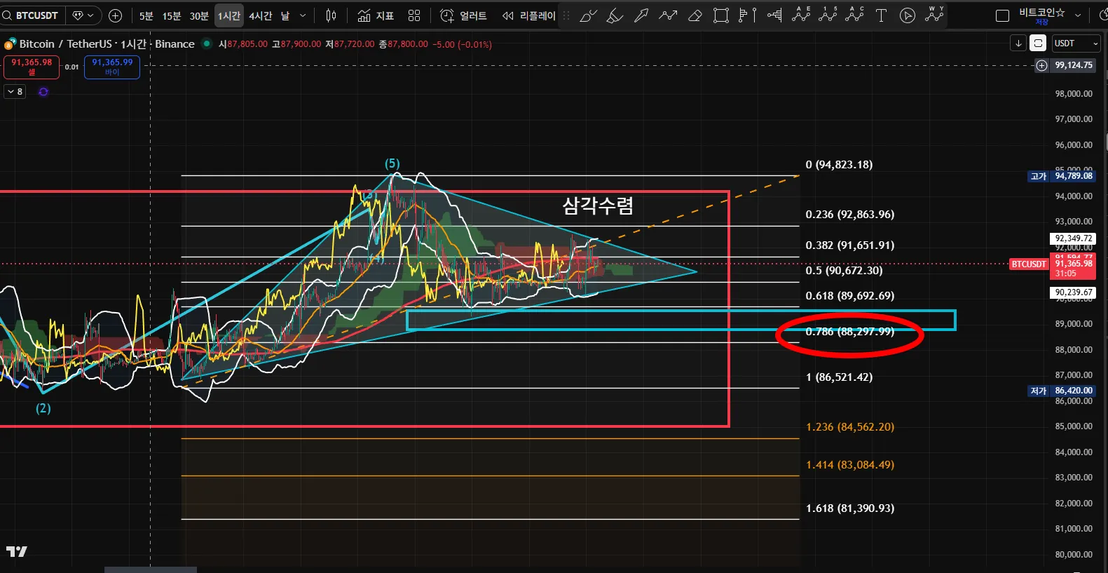The height and width of the screenshot is (573, 1108).
Task: Click the blue 91,365.99 buy button
Action: [x=112, y=67]
